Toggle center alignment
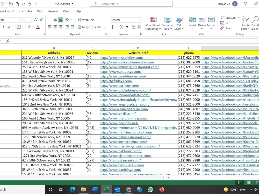Screen dimensions: 259x194 tap(55, 27)
